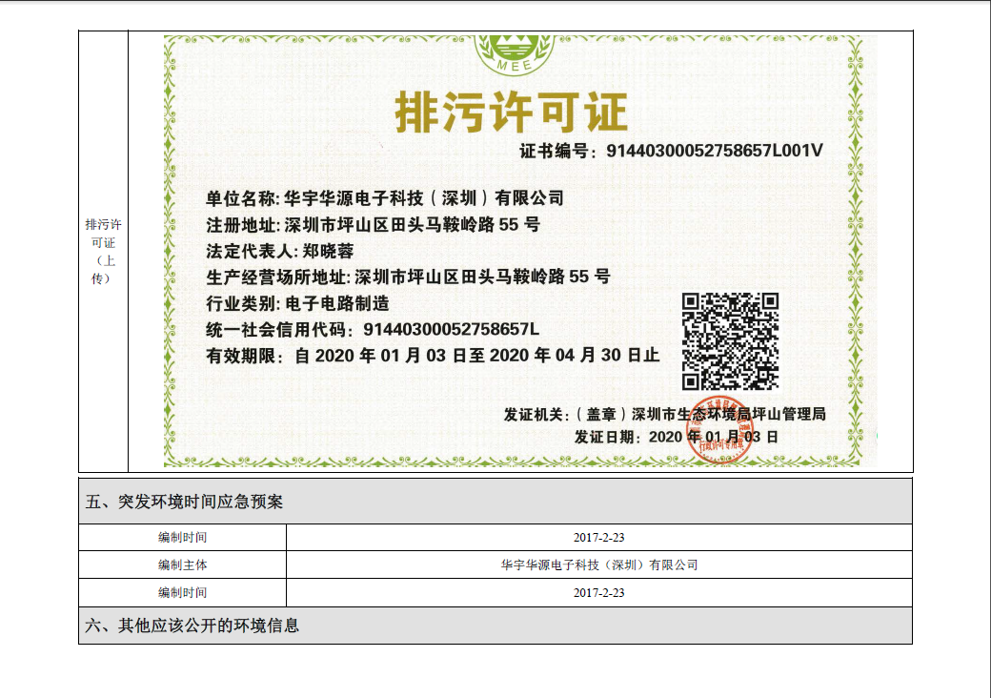Click the first 编制时间 label cell
This screenshot has height=698, width=991.
point(183,538)
